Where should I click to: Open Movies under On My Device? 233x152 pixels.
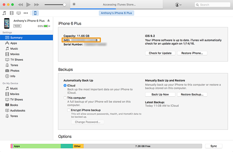[x=27, y=94]
